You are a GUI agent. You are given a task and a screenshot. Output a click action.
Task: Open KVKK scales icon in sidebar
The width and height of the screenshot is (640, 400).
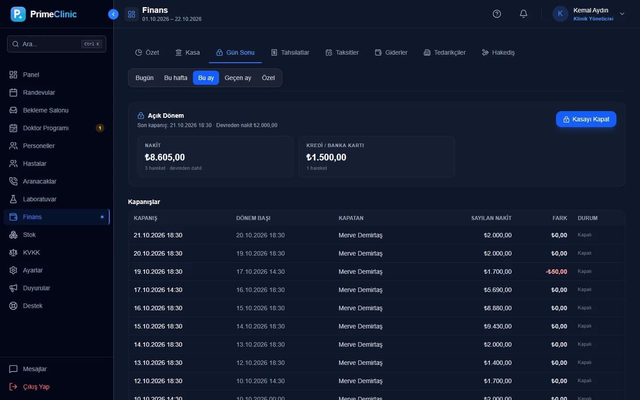click(13, 252)
